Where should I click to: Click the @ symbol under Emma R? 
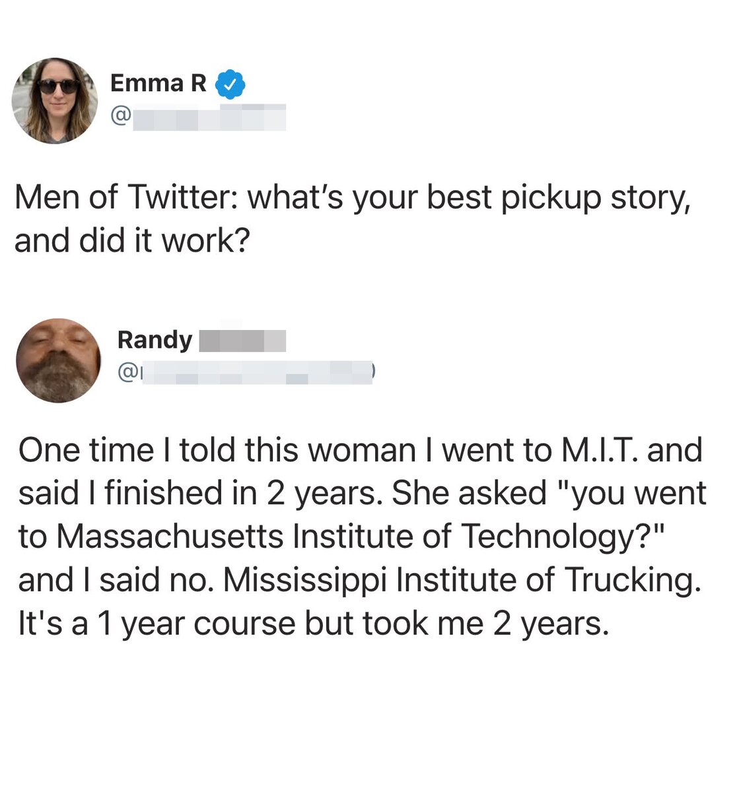[x=120, y=117]
